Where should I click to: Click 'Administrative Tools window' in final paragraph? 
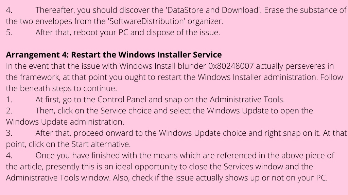coord(58,178)
